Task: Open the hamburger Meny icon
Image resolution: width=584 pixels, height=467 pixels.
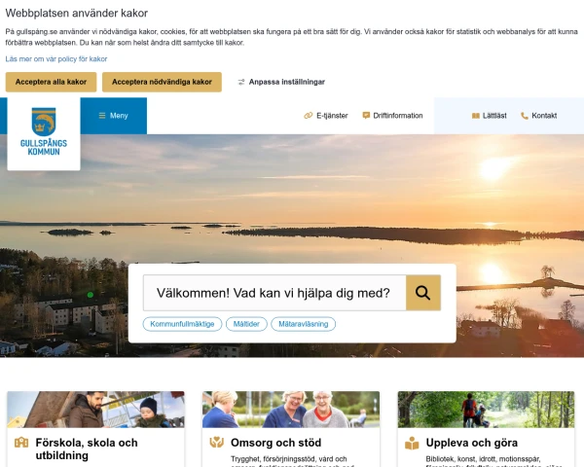Action: point(102,116)
